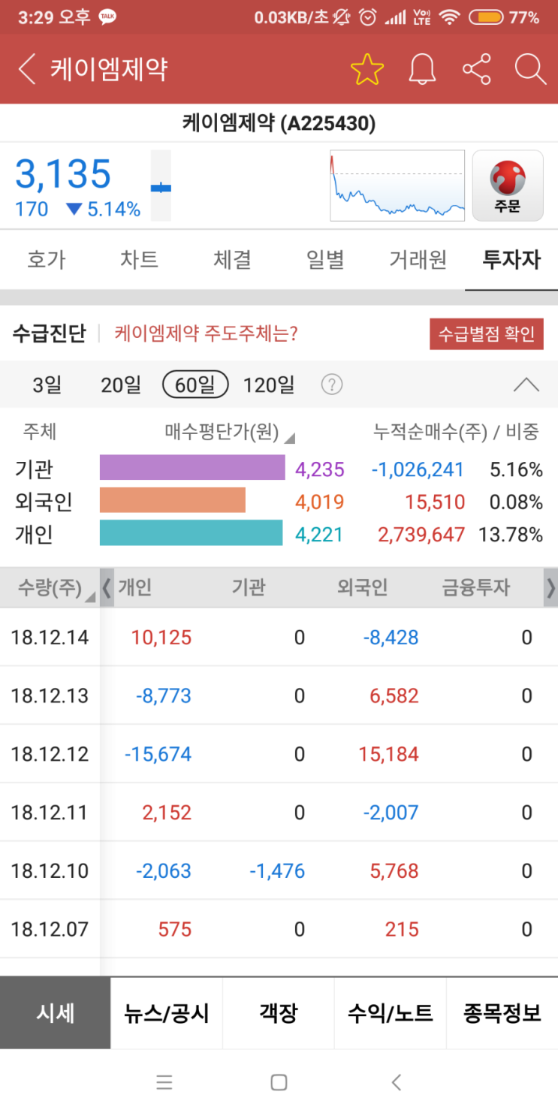Viewport: 558px width, 1116px height.
Task: Tap the 주문 order button
Action: coord(508,185)
